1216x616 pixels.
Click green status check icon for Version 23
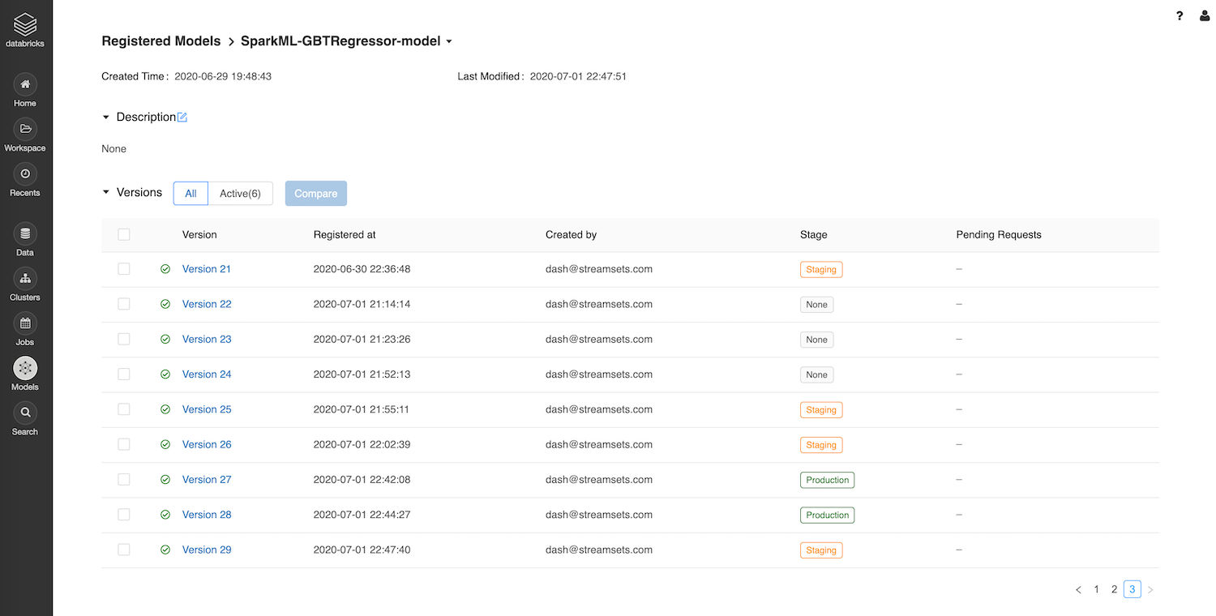click(x=165, y=339)
